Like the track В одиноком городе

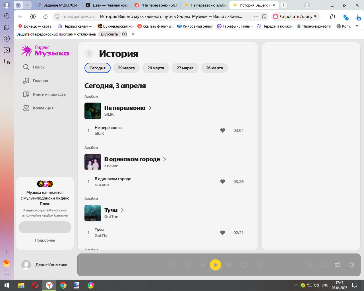pos(223,182)
